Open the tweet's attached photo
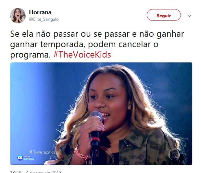Image resolution: width=201 pixels, height=173 pixels. coord(101,113)
